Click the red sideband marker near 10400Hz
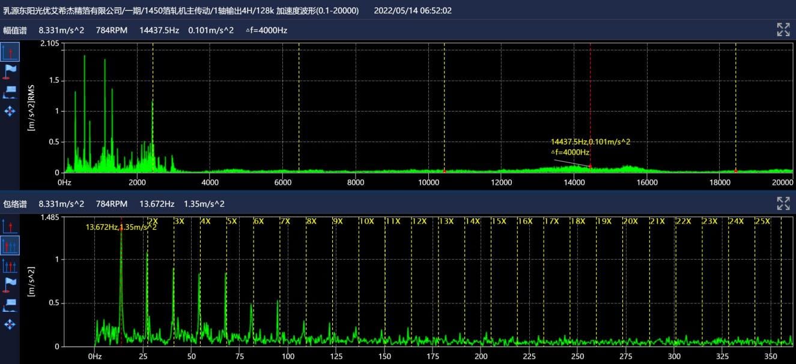 (x=444, y=171)
